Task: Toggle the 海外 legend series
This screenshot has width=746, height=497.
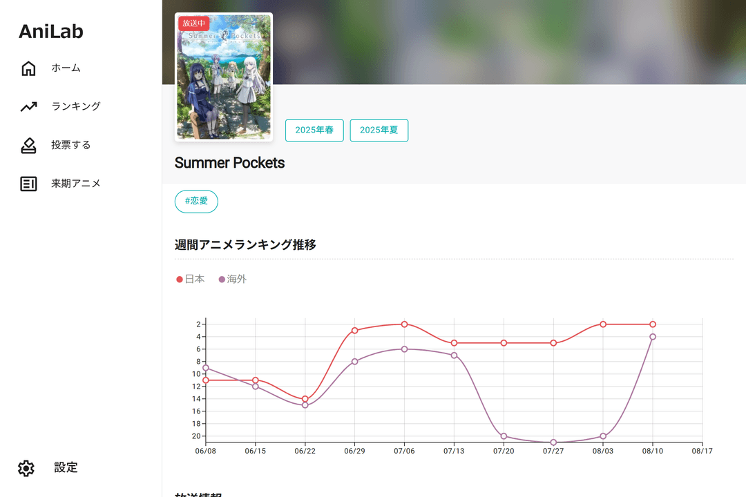Action: coord(233,280)
